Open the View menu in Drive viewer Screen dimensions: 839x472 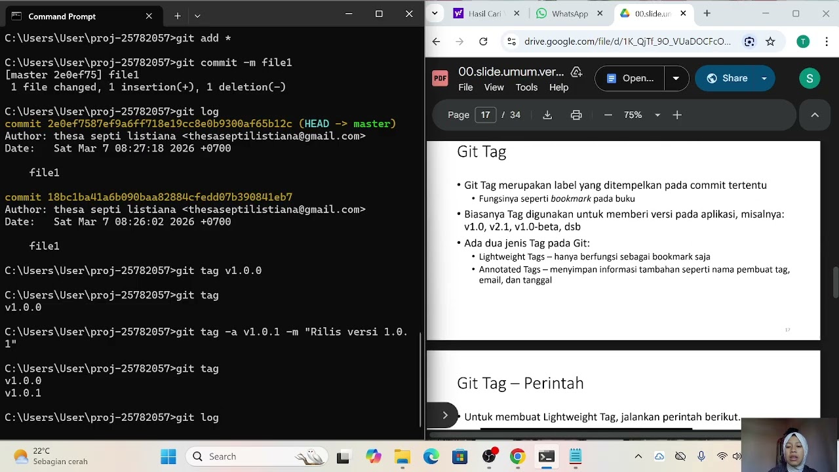click(494, 87)
